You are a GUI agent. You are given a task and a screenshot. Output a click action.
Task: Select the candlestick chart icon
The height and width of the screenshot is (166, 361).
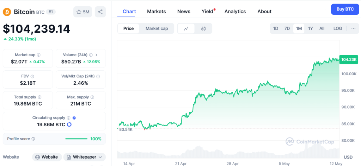coord(203,28)
